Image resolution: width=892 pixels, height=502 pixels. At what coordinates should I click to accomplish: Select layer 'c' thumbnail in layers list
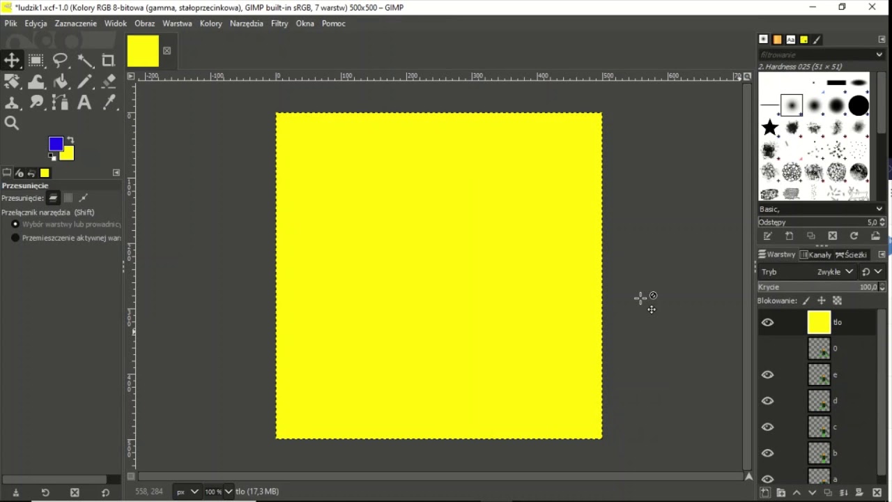tap(819, 427)
